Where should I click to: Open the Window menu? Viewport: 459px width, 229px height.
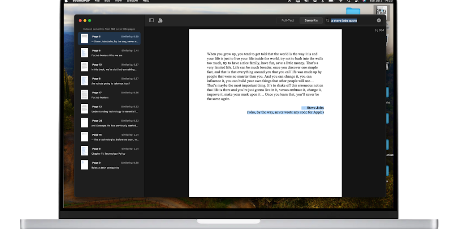132,1
